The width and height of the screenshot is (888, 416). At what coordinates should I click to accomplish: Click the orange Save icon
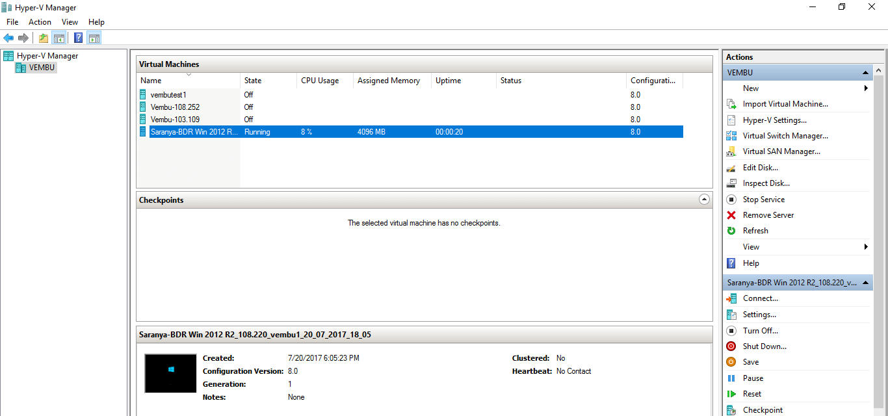pyautogui.click(x=731, y=362)
